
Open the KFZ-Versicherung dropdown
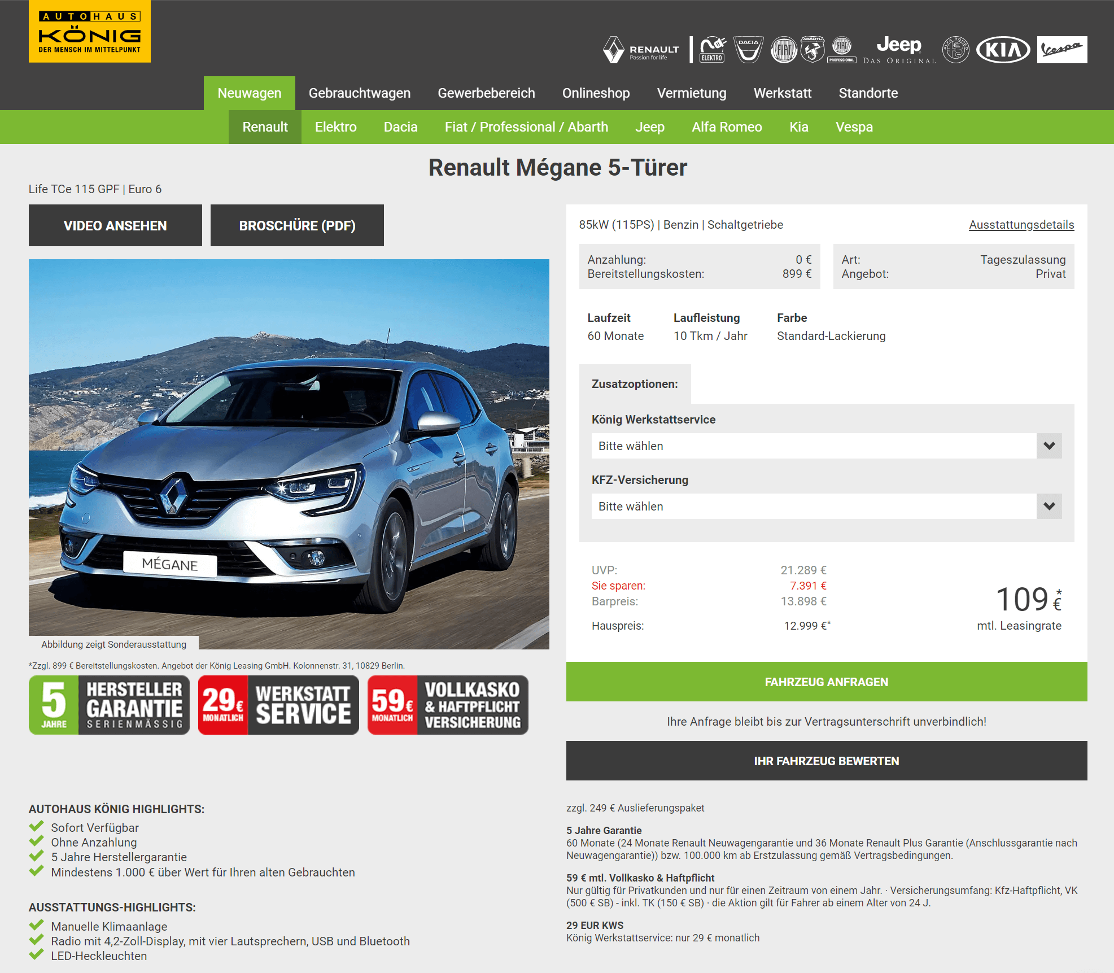point(827,507)
